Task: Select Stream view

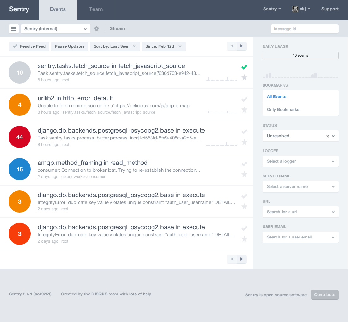Action: tap(117, 29)
